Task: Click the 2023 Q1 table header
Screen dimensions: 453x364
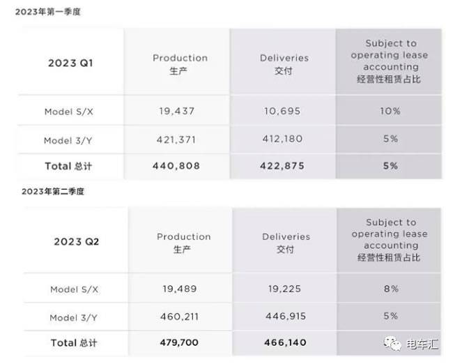Action: click(x=70, y=63)
